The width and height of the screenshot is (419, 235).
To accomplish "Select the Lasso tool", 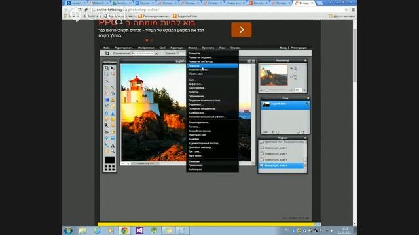I will pos(113,74).
